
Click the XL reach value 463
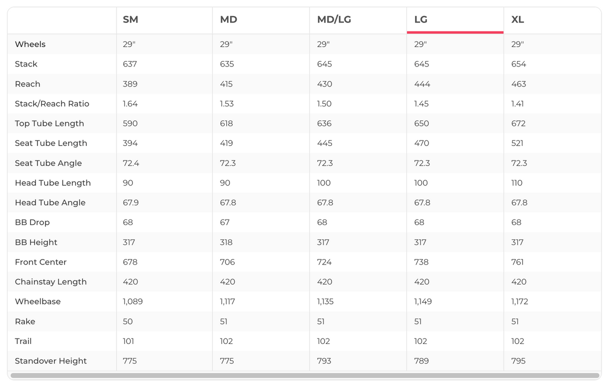click(x=519, y=84)
